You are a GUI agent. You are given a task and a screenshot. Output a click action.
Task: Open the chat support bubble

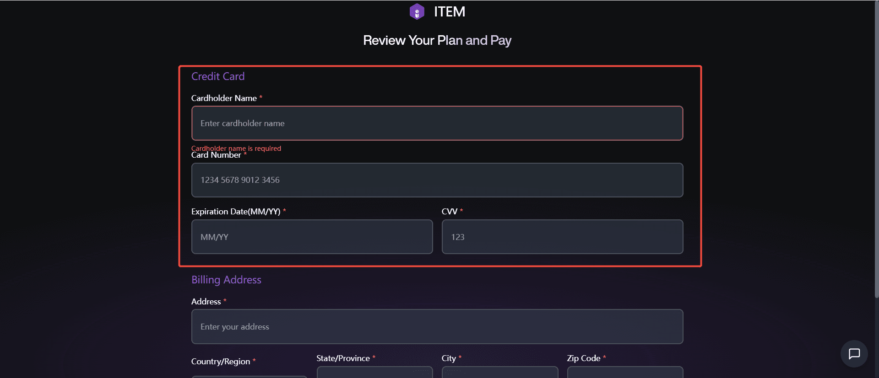tap(854, 354)
